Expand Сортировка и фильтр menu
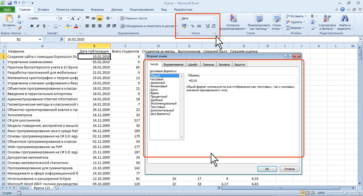 [x=327, y=22]
